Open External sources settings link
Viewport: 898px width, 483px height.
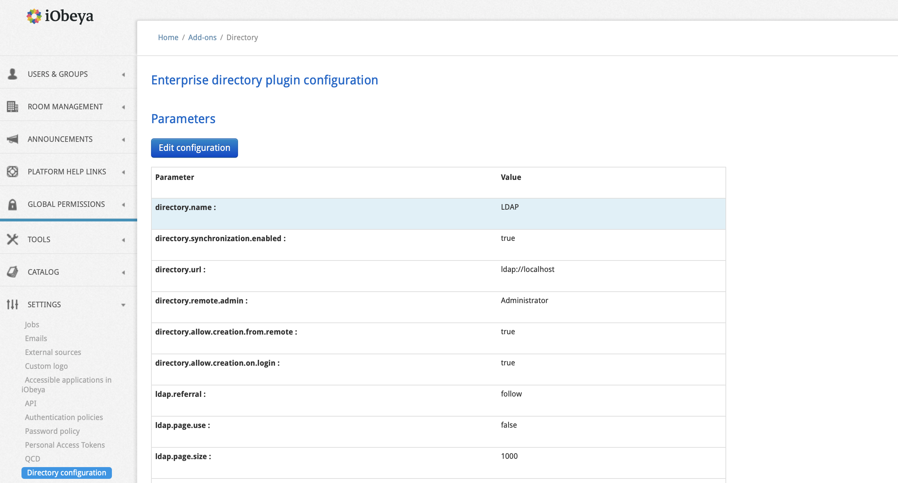coord(53,353)
